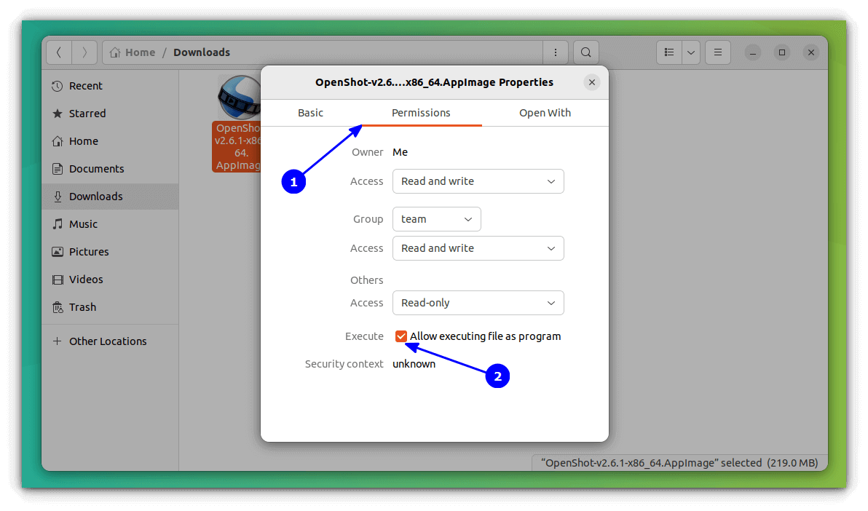868x511 pixels.
Task: Open the Owner Access dropdown
Action: point(478,181)
